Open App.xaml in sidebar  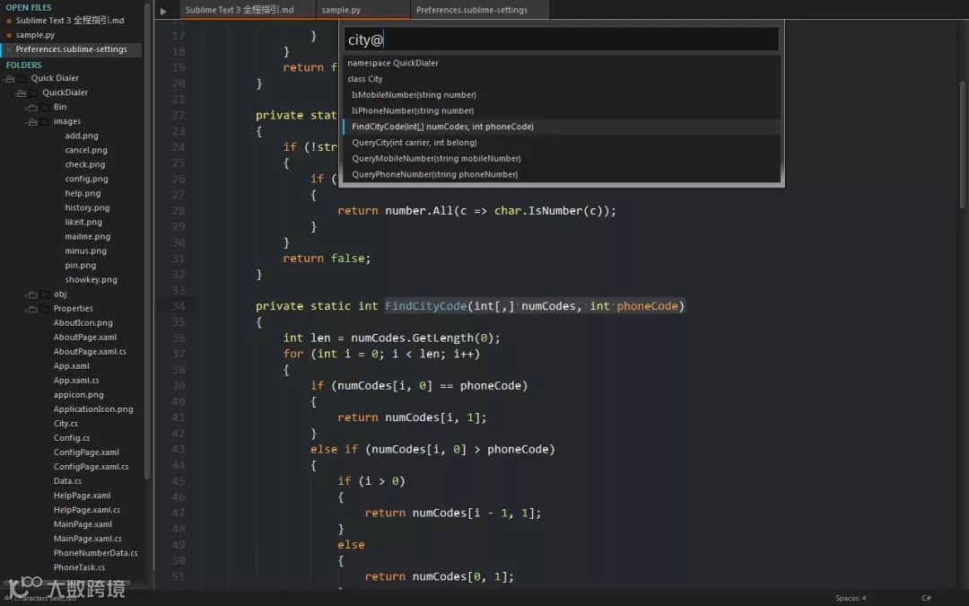(71, 366)
